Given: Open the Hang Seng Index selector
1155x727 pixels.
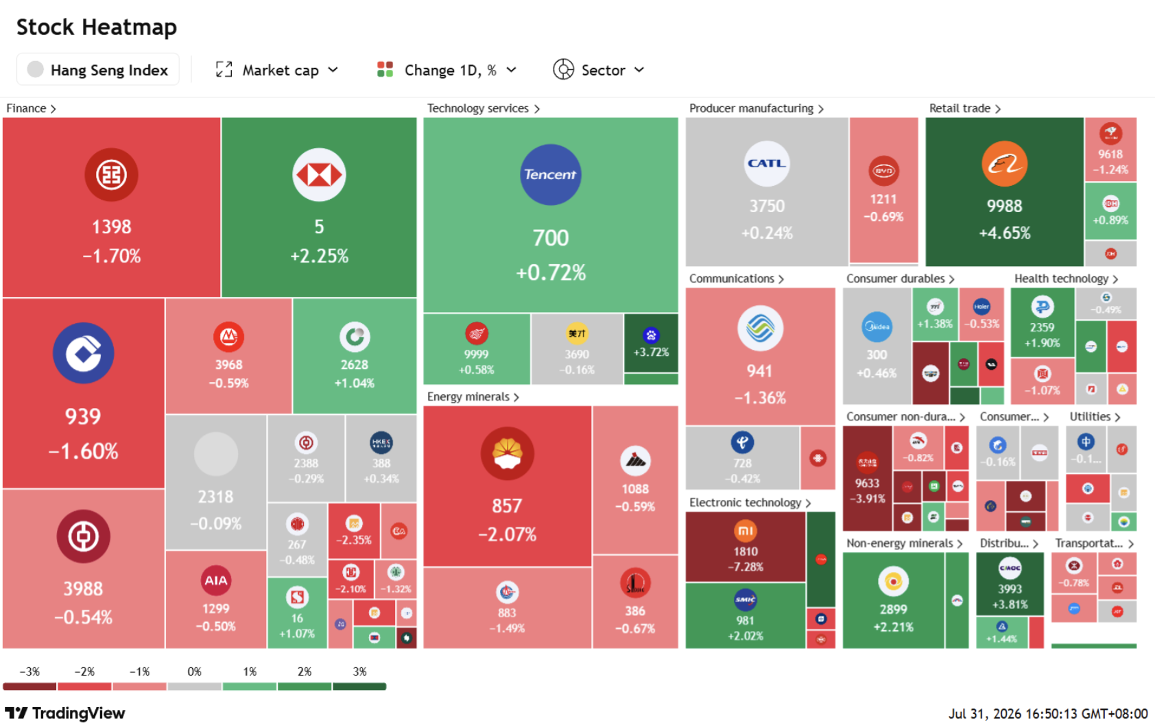Looking at the screenshot, I should (x=98, y=70).
